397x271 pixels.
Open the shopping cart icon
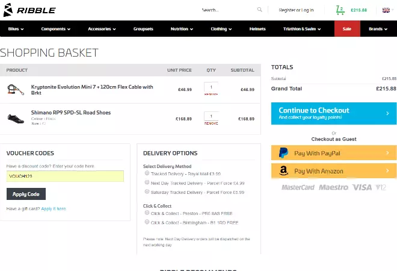(340, 10)
